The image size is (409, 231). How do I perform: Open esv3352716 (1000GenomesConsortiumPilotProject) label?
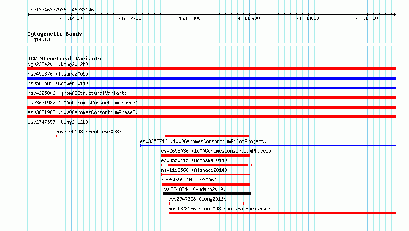pyautogui.click(x=203, y=141)
